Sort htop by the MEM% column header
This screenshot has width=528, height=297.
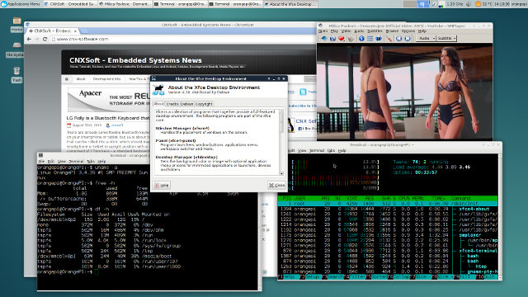coord(417,198)
